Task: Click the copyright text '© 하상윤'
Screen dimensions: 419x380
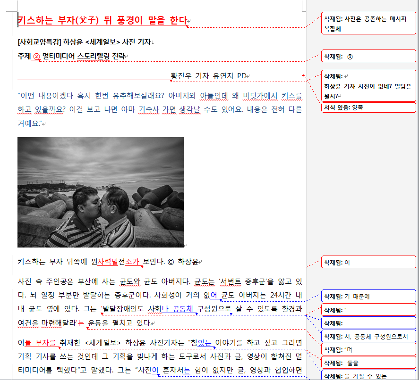Action: click(x=183, y=262)
